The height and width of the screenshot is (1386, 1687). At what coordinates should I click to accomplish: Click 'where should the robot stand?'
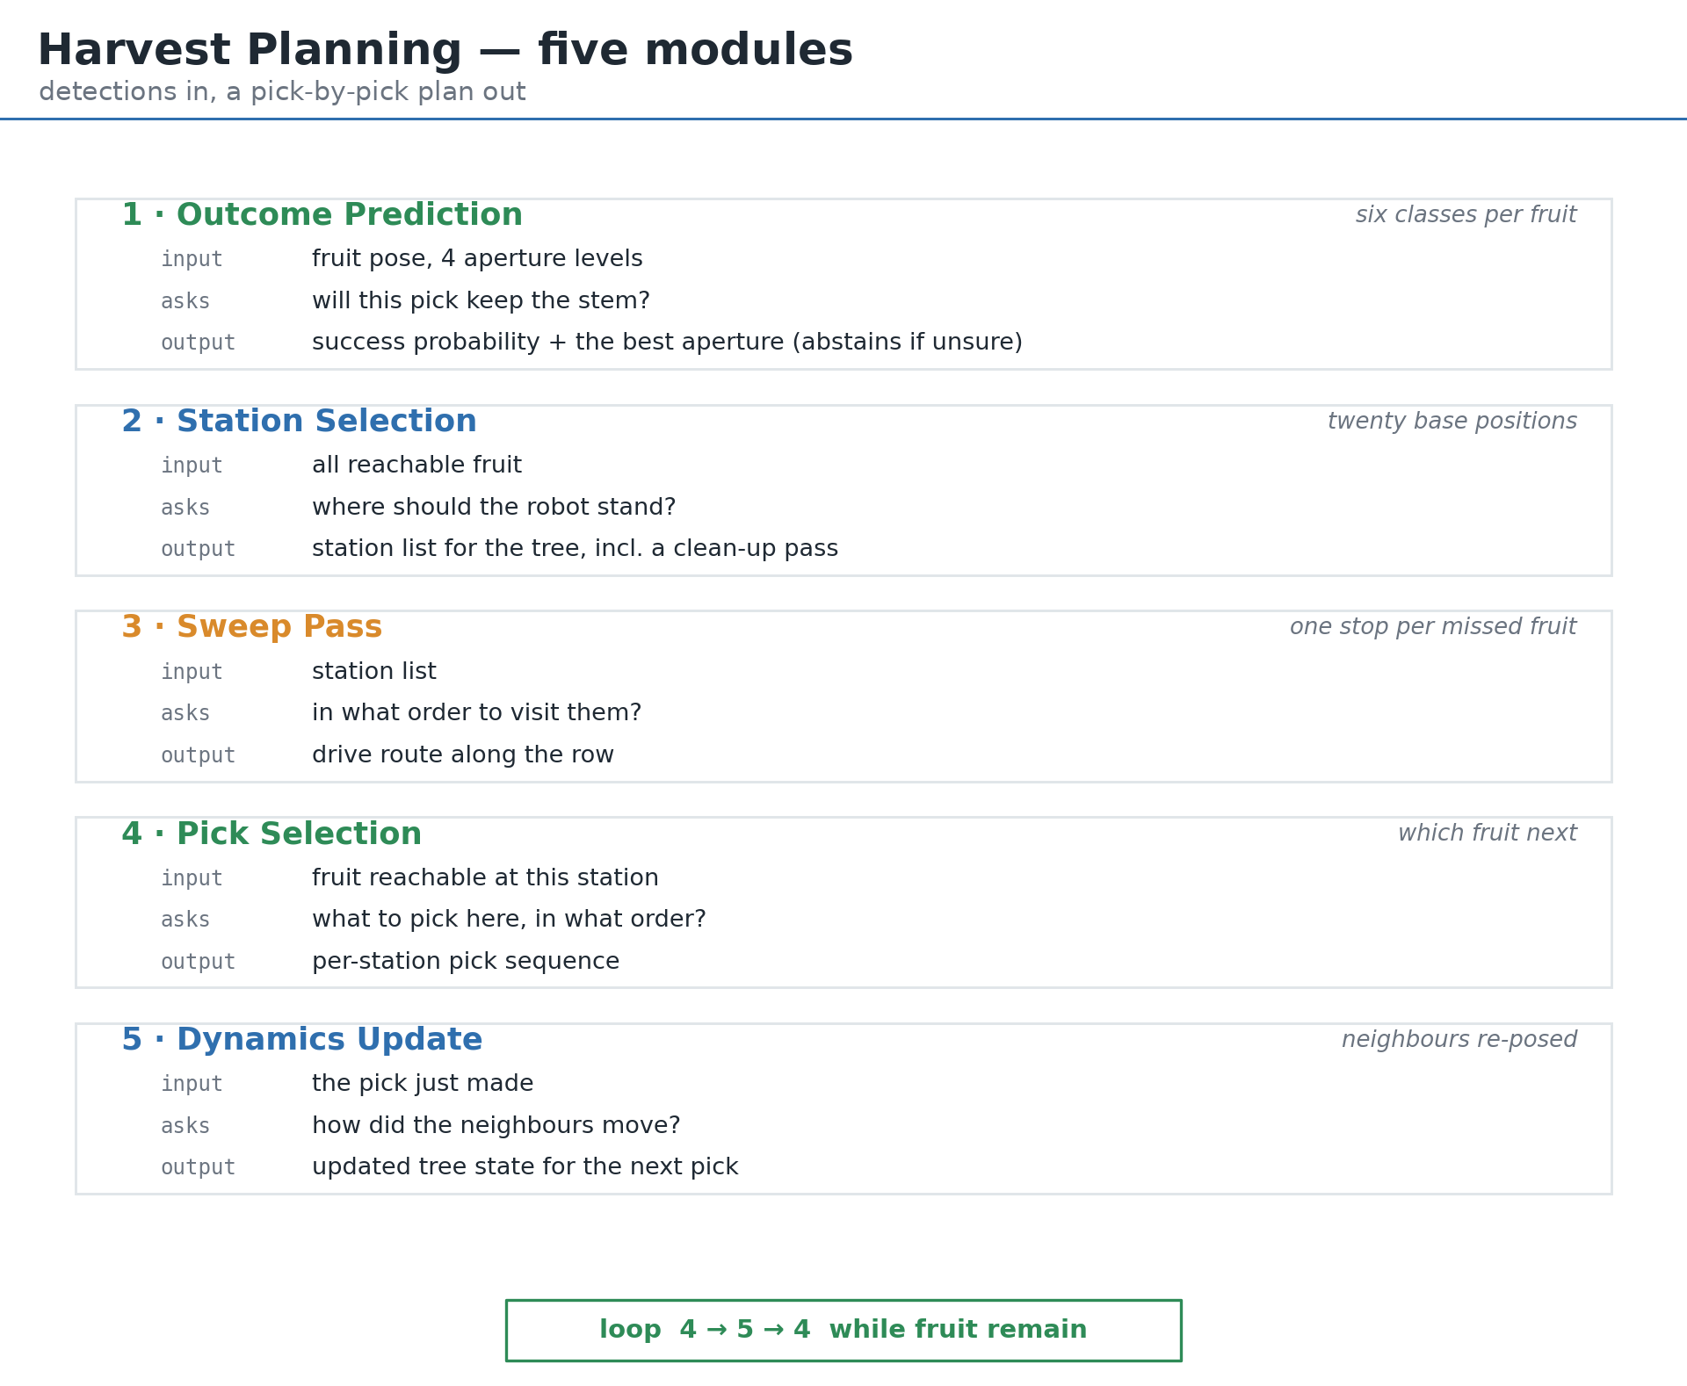click(x=494, y=508)
